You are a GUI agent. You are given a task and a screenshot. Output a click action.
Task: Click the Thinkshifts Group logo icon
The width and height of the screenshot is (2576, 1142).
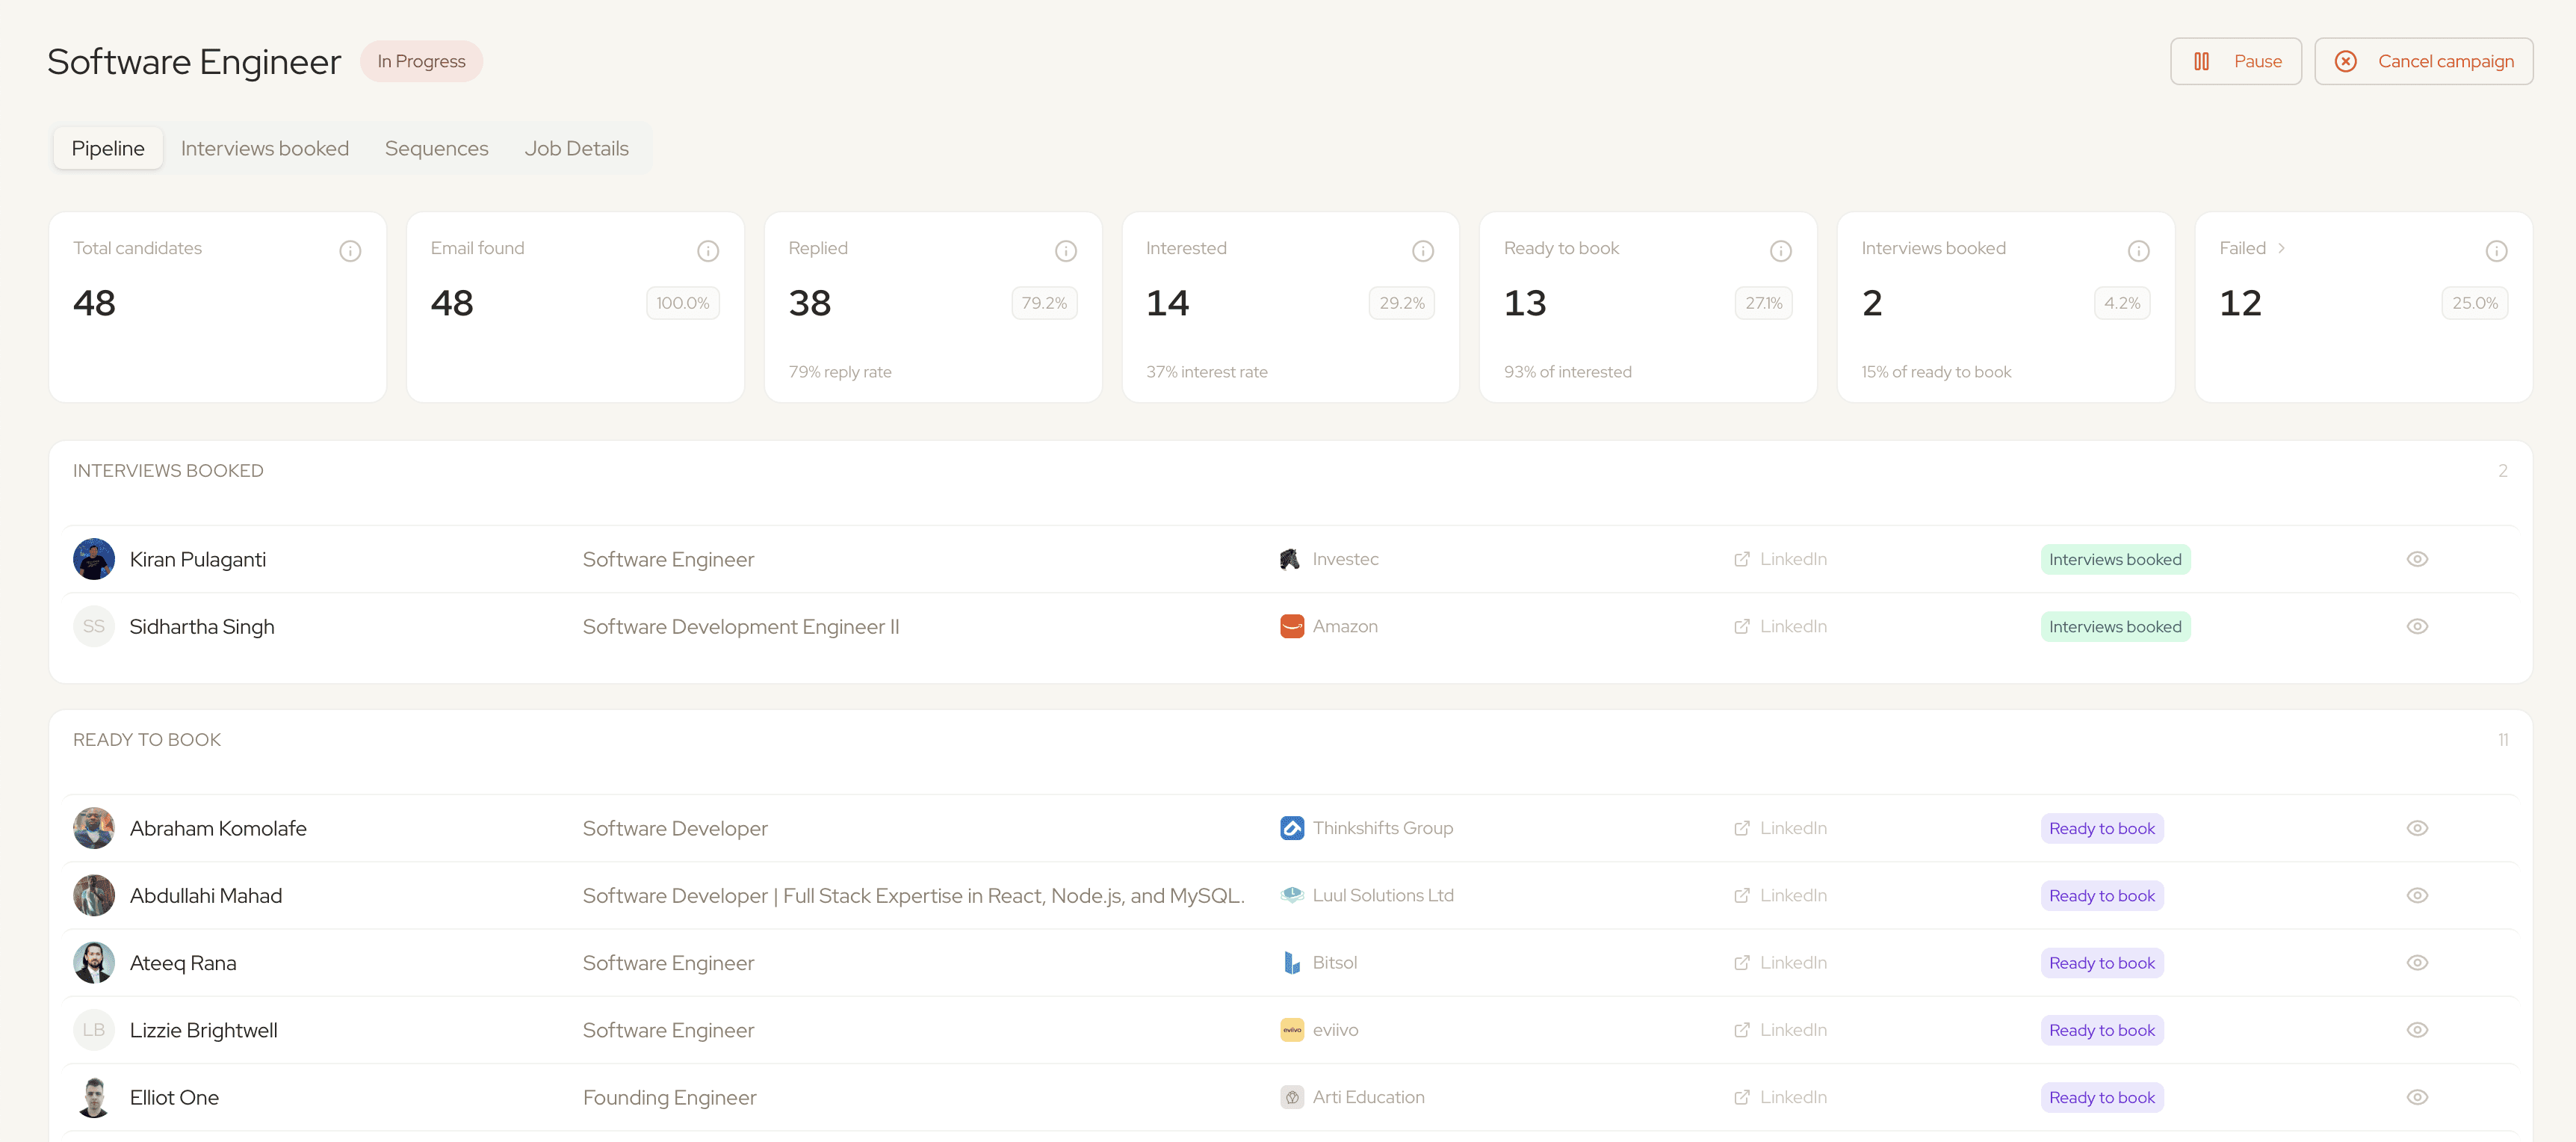pos(1291,828)
